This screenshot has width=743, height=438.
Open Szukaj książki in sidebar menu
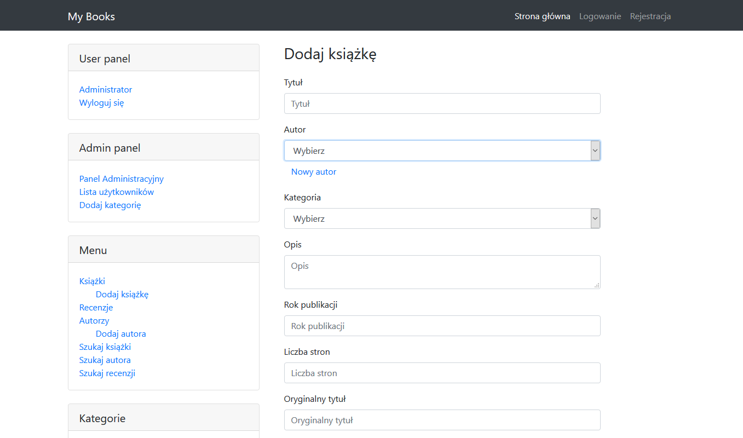(x=105, y=347)
